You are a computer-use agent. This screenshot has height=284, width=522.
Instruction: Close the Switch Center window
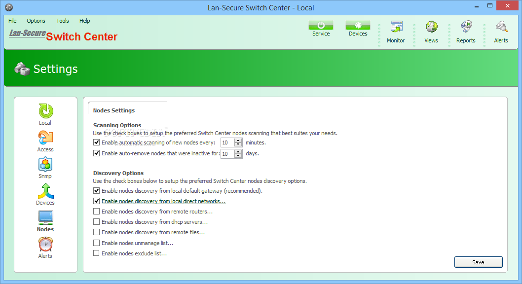[x=507, y=5]
